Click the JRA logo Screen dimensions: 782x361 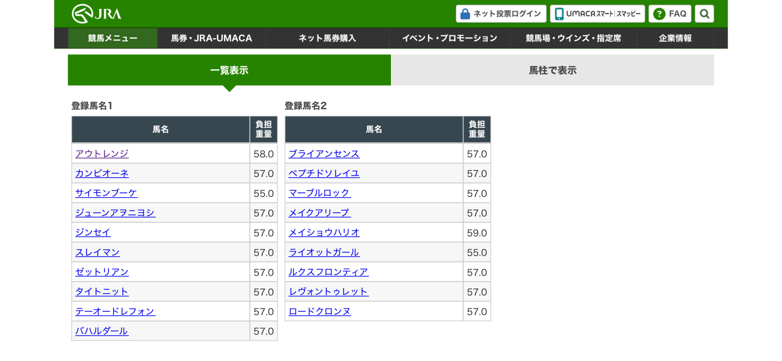[x=97, y=14]
